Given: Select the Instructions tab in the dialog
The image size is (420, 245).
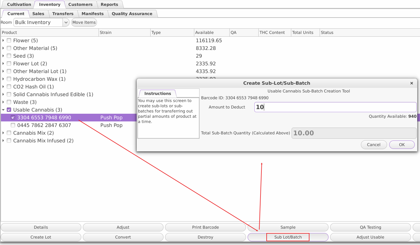Looking at the screenshot, I should pos(157,93).
